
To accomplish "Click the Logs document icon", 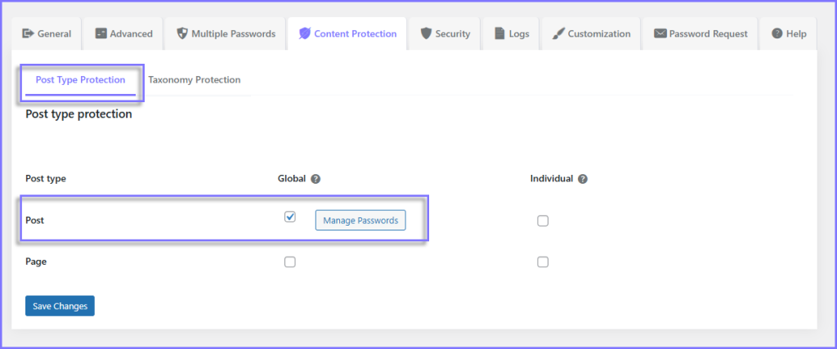I will [499, 34].
